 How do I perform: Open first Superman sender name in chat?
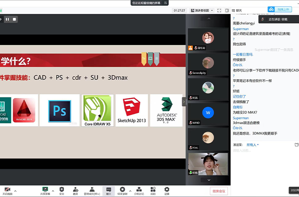241,29
